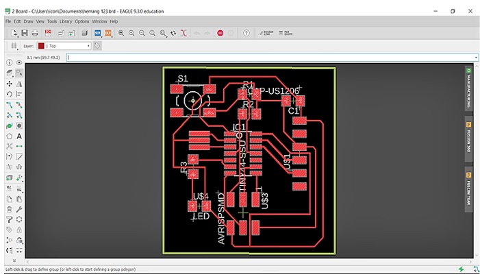Click the green lightning status icon
This screenshot has width=480, height=279.
[462, 269]
